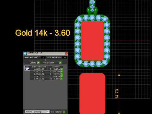
Task: Click the 14.70 dimension label
Action: [117, 94]
